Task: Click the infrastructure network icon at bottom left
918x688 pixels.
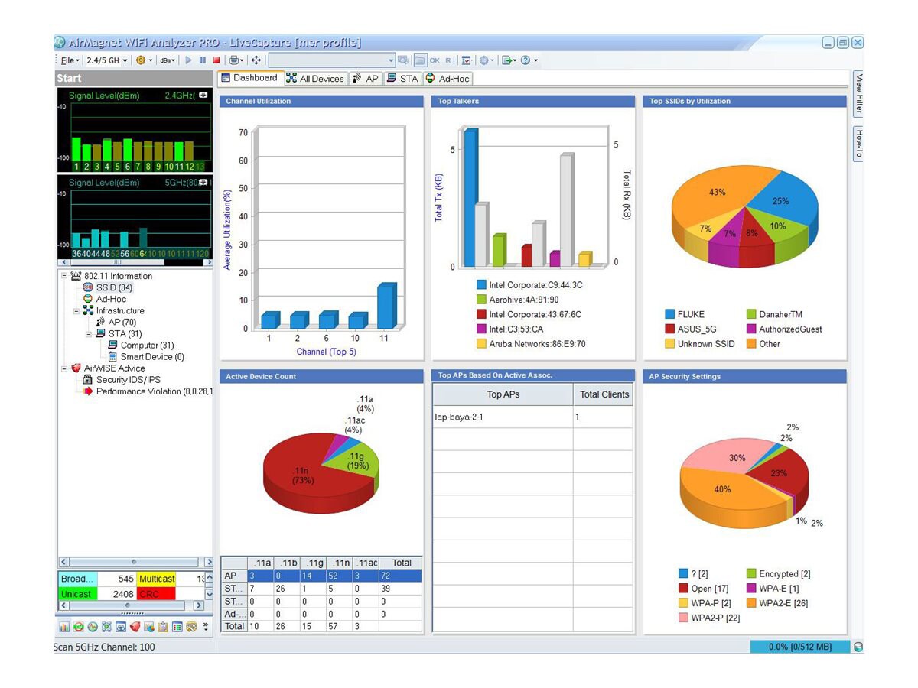Action: (x=106, y=627)
